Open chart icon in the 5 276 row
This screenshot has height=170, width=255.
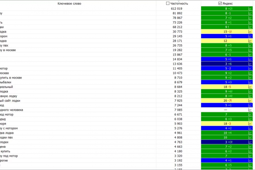pyautogui.click(x=250, y=128)
